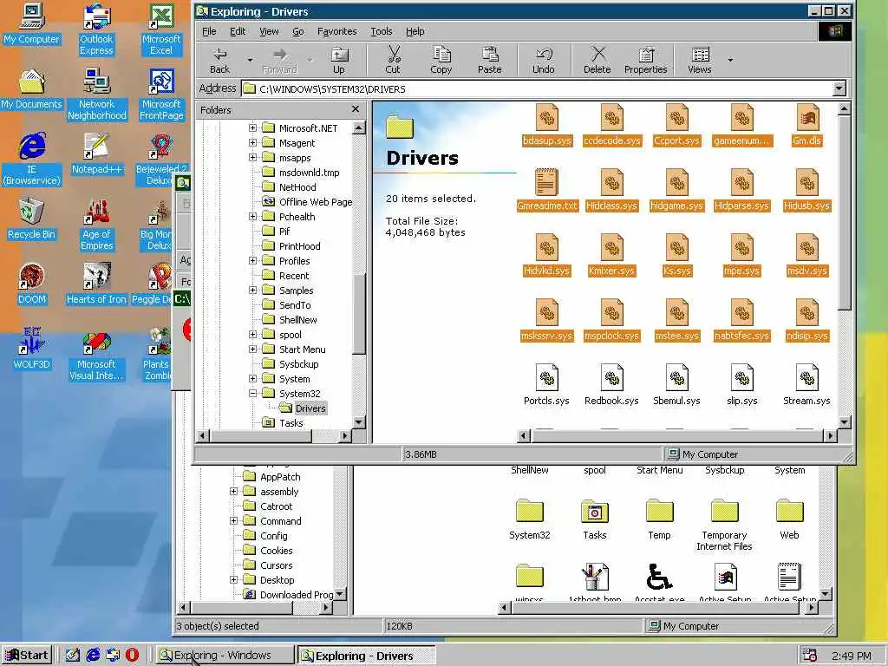888x666 pixels.
Task: Select the NetHood folder in tree
Action: [x=297, y=187]
